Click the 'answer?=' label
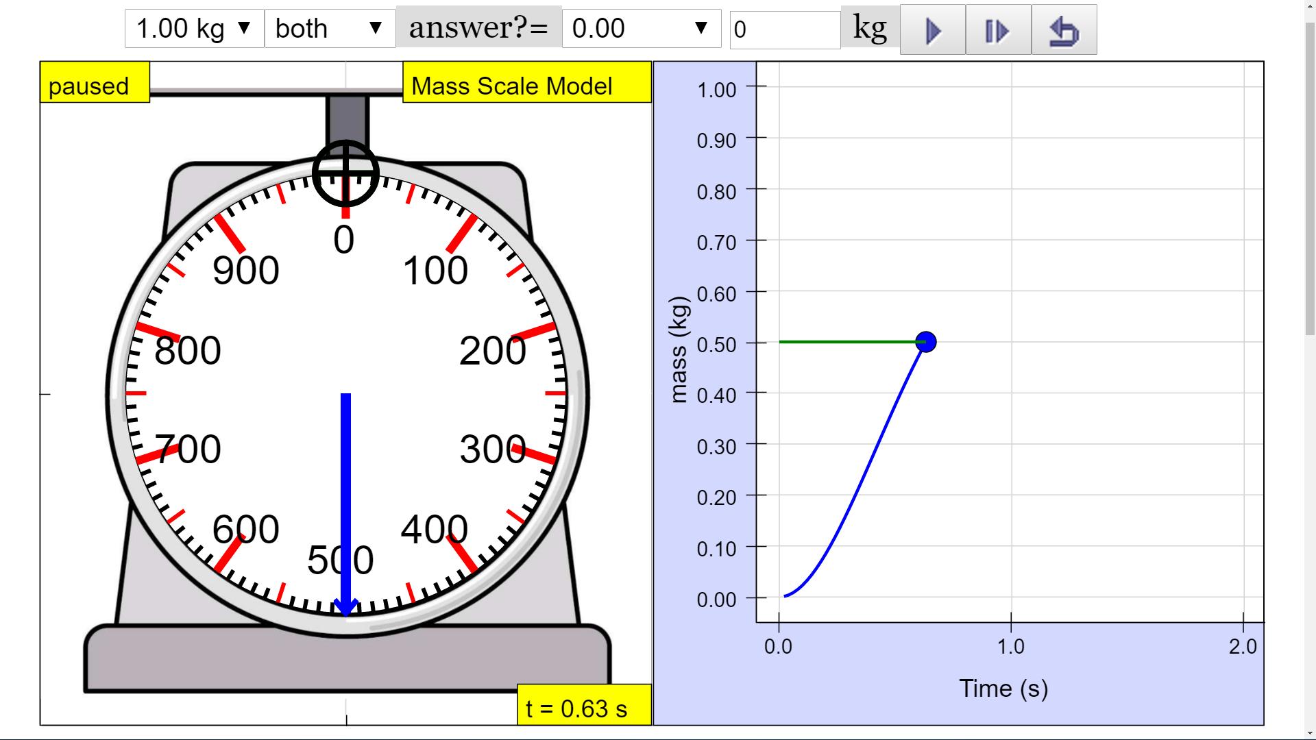Screen dimensions: 1316x740 (478, 27)
